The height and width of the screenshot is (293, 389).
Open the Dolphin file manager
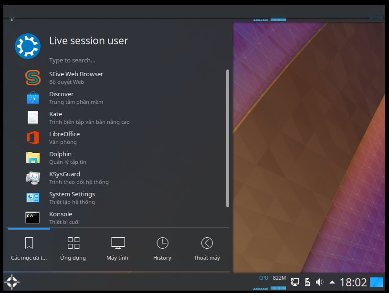pyautogui.click(x=61, y=158)
